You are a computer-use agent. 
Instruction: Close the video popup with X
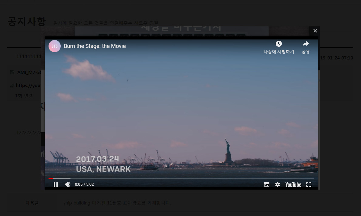[x=315, y=31]
